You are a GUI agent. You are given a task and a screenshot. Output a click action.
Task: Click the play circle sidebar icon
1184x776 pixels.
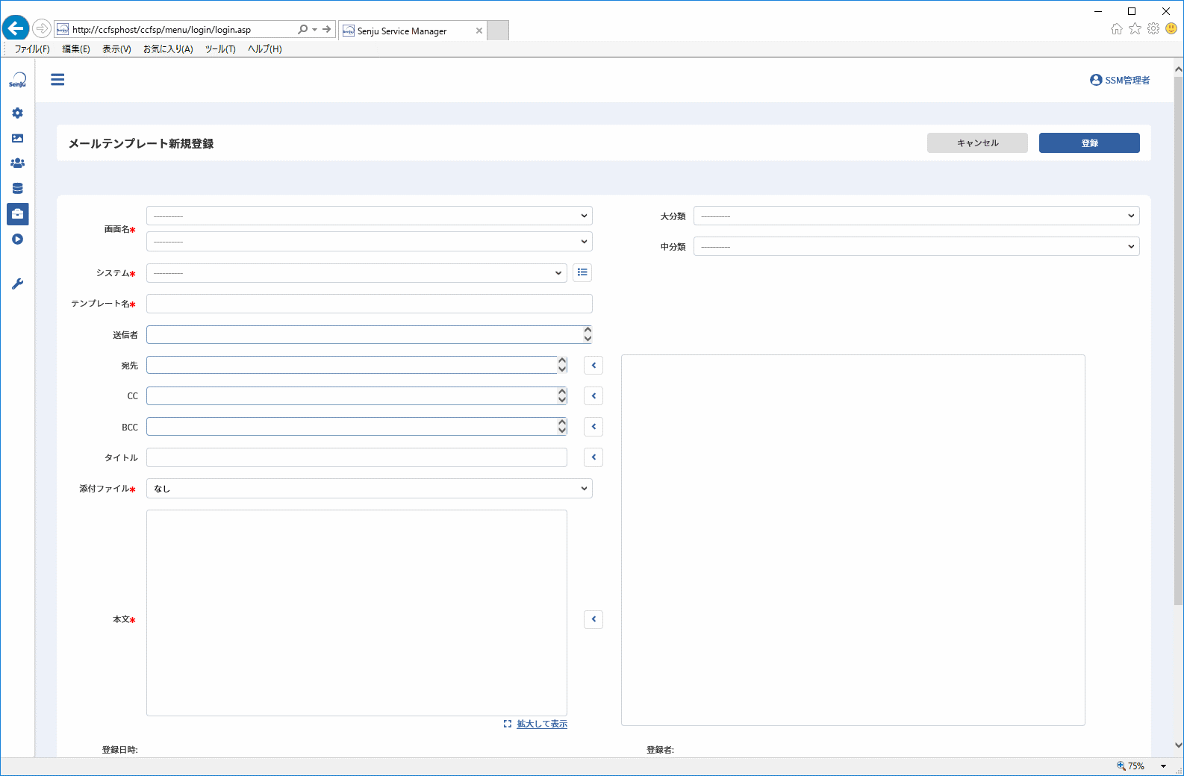(x=17, y=240)
